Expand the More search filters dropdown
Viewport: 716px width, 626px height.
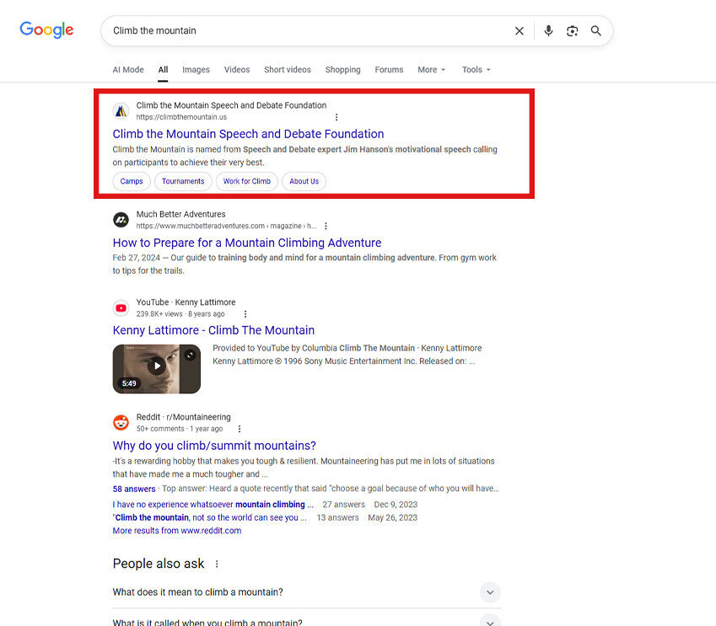coord(432,70)
